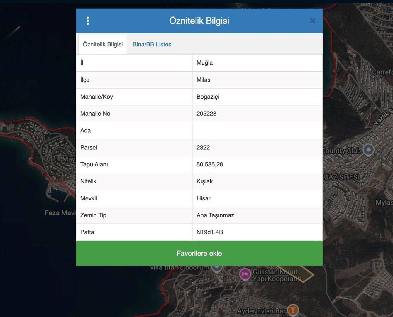
Task: Select the Öznitelik Bilgisi tab
Action: click(103, 44)
